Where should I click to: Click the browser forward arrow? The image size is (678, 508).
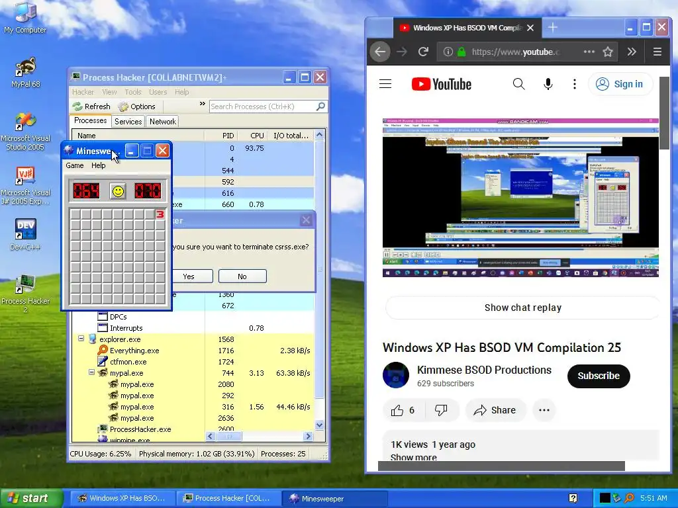tap(402, 52)
